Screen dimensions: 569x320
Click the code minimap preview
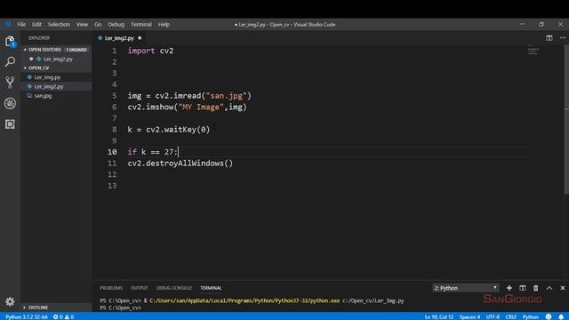(533, 51)
